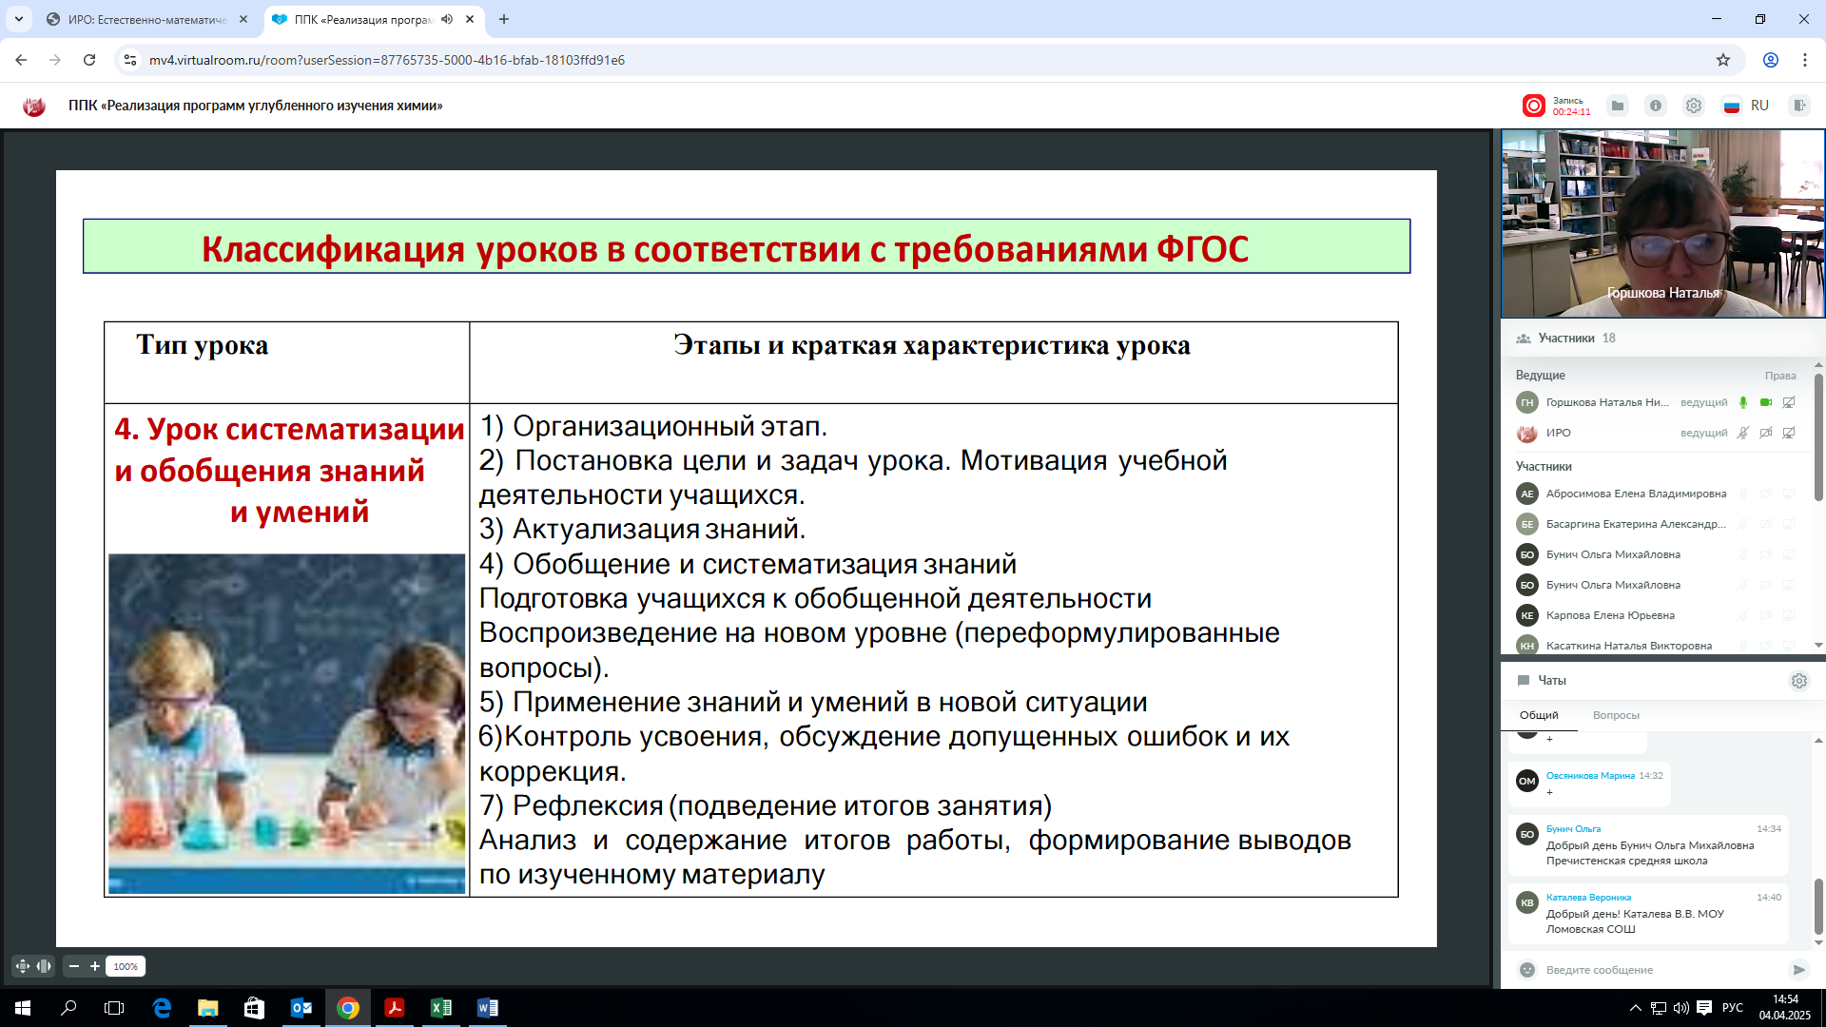Image resolution: width=1826 pixels, height=1027 pixels.
Task: Click the emoji icon in message box
Action: coord(1527,970)
